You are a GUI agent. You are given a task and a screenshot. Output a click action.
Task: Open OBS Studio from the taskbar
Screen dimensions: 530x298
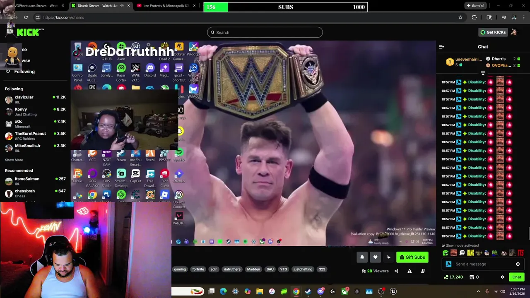381,291
